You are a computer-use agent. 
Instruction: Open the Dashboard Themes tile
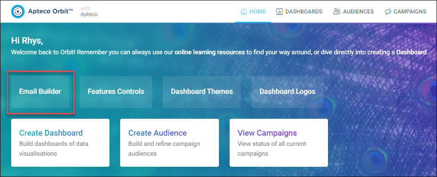click(202, 92)
